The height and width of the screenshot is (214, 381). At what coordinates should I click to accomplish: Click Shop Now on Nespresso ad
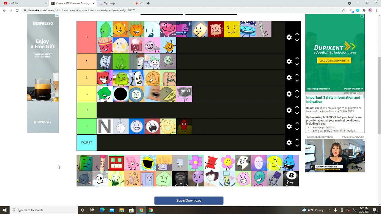(x=43, y=122)
